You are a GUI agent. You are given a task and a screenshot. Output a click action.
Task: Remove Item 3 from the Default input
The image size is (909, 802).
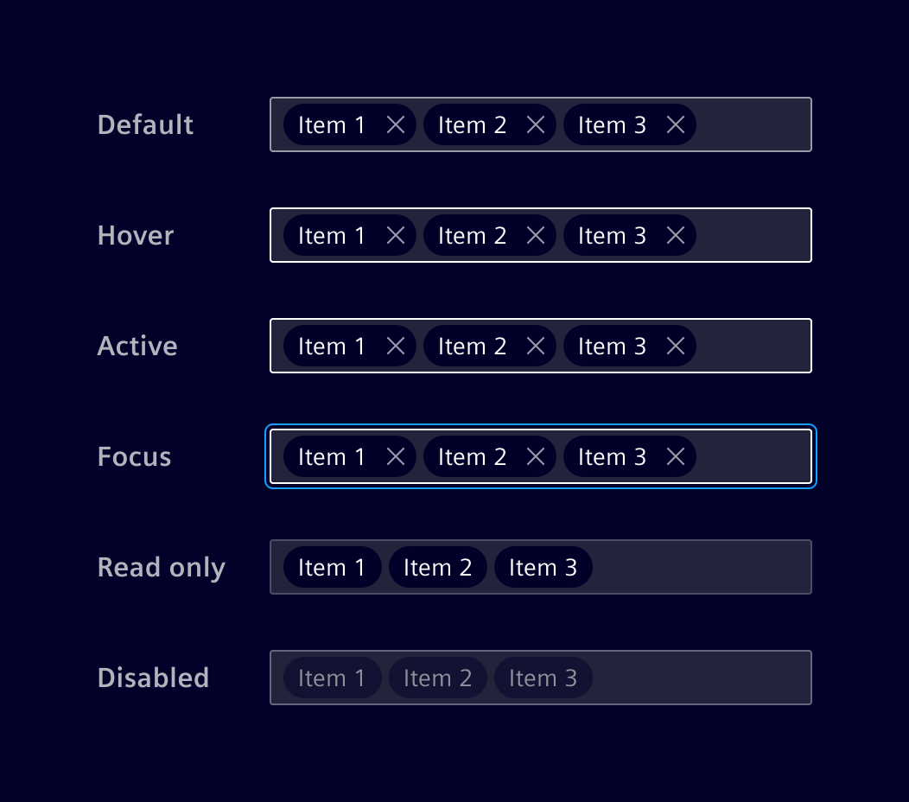[x=675, y=124]
